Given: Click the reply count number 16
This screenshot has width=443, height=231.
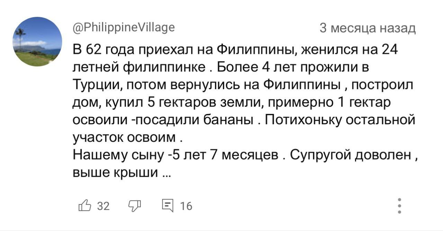Looking at the screenshot, I should click(186, 206).
